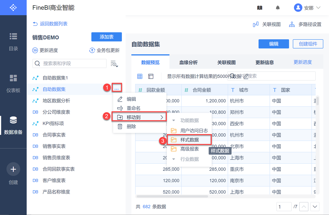Click the 创建 plus button
The height and width of the screenshot is (215, 329).
(x=13, y=169)
